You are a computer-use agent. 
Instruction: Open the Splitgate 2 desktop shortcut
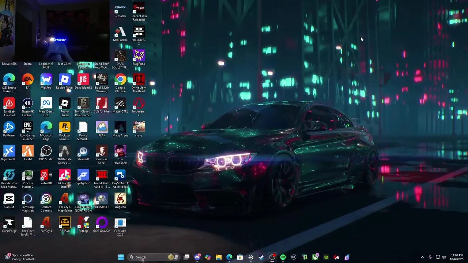point(83,177)
